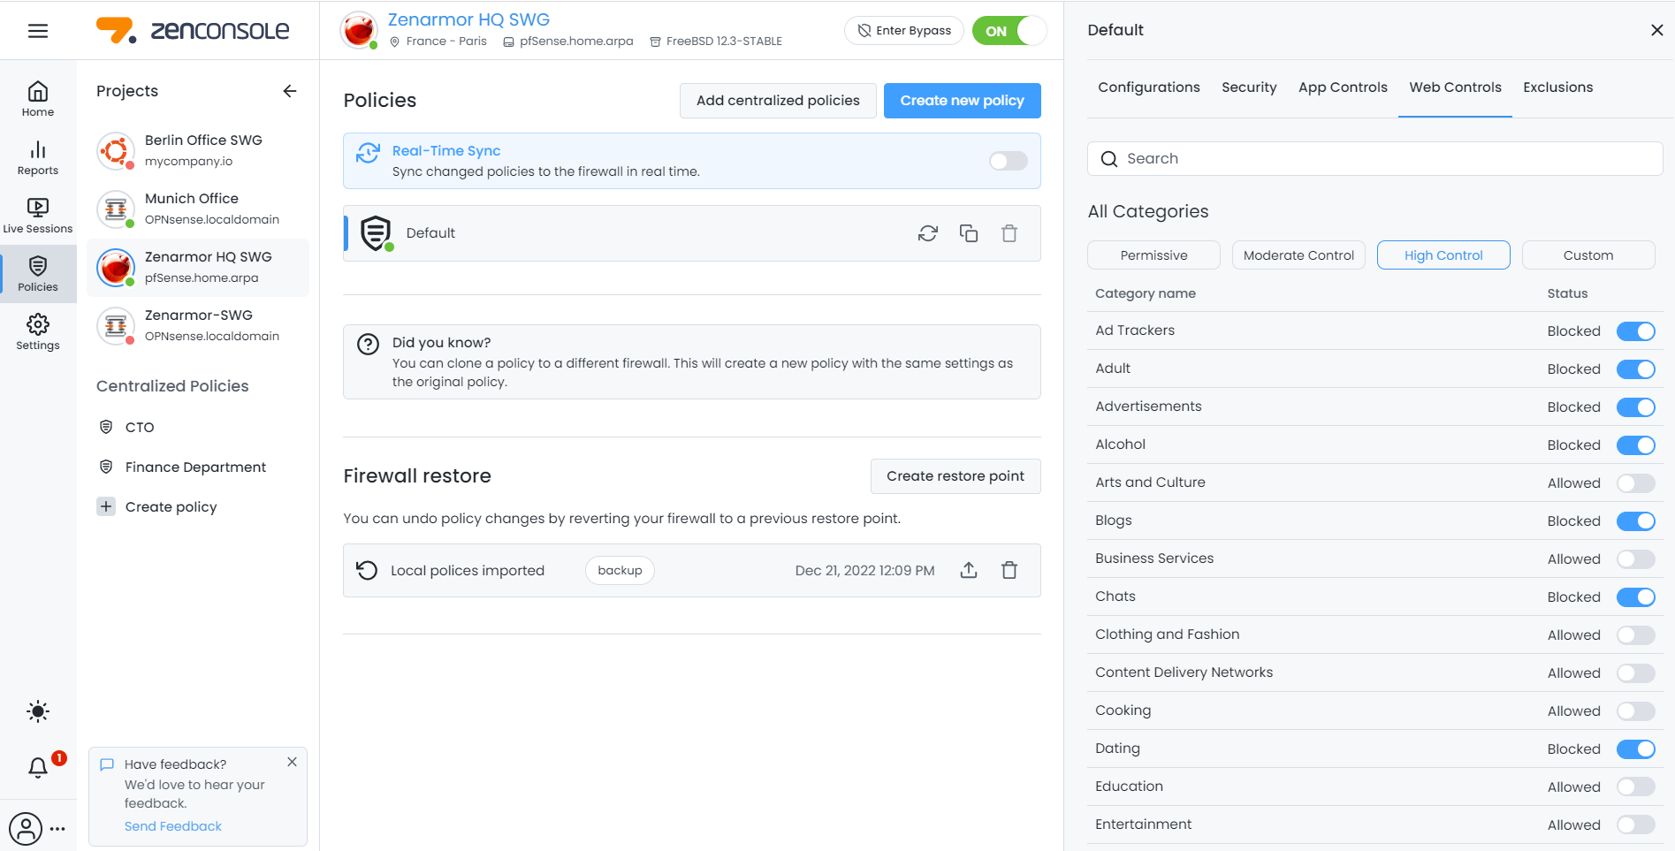This screenshot has width=1675, height=851.
Task: Click the backup tag
Action: 620,570
